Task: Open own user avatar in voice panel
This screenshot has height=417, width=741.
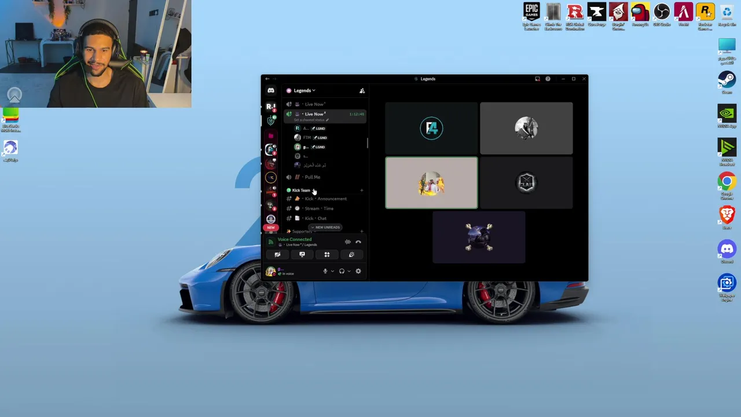Action: coord(270,271)
